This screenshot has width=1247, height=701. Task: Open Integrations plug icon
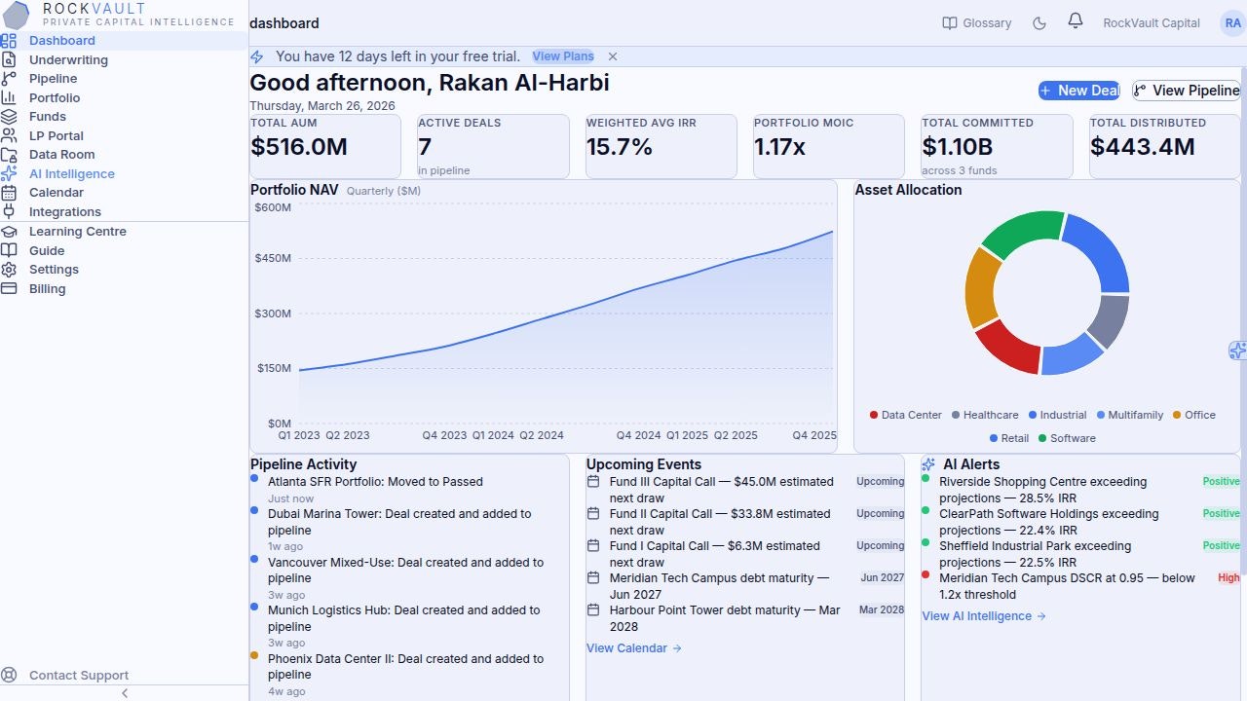pos(9,211)
